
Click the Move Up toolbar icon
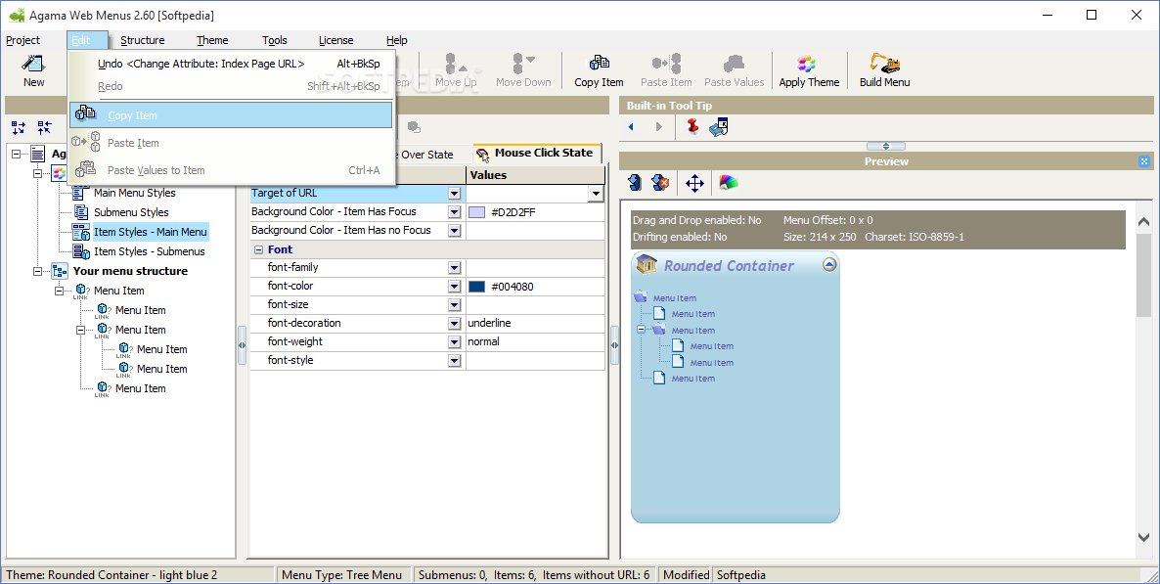tap(455, 64)
